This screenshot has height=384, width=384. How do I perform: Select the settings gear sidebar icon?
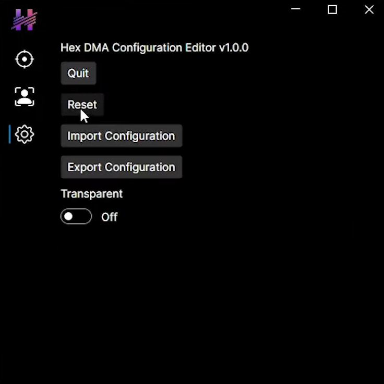coord(24,134)
